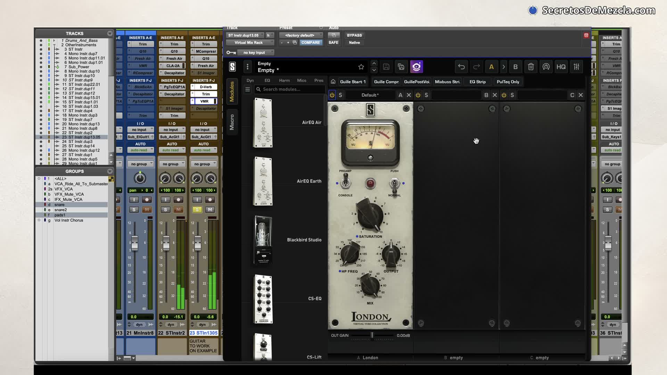Viewport: 667px width, 375px height.
Task: Solo rack slot A
Action: [340, 95]
